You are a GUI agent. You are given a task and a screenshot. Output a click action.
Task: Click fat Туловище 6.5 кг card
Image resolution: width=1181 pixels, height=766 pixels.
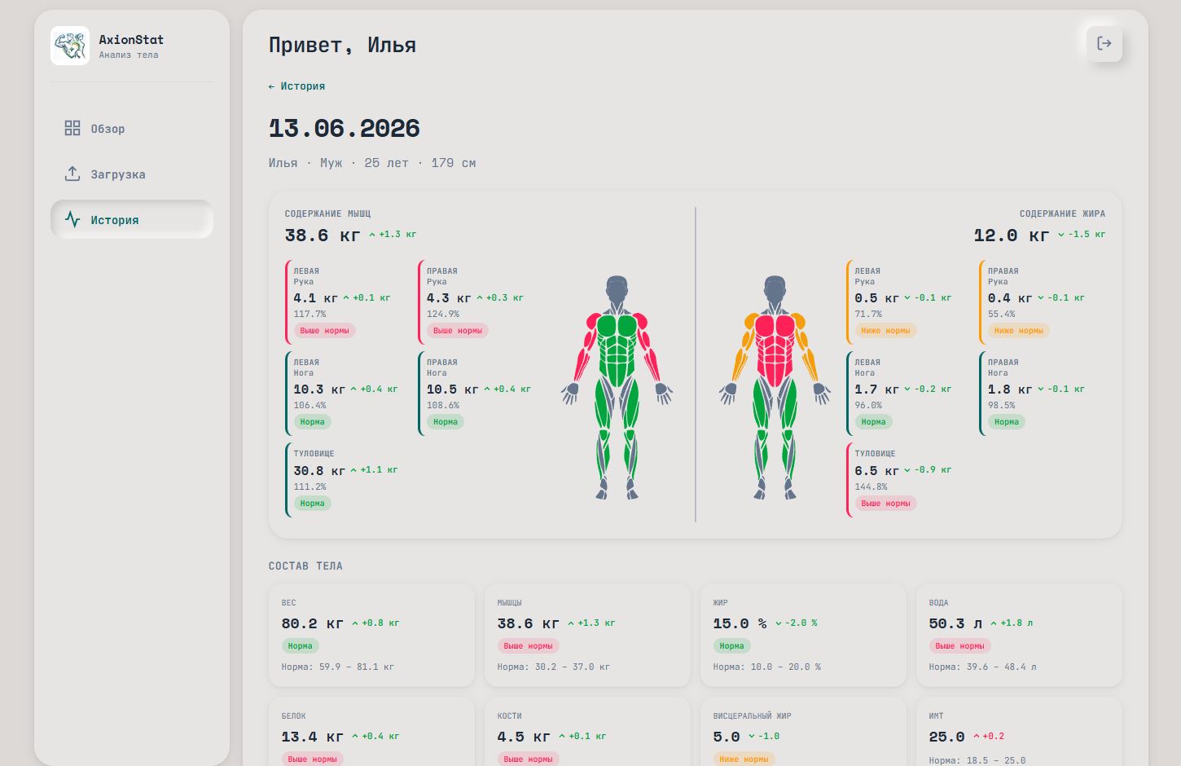(908, 480)
